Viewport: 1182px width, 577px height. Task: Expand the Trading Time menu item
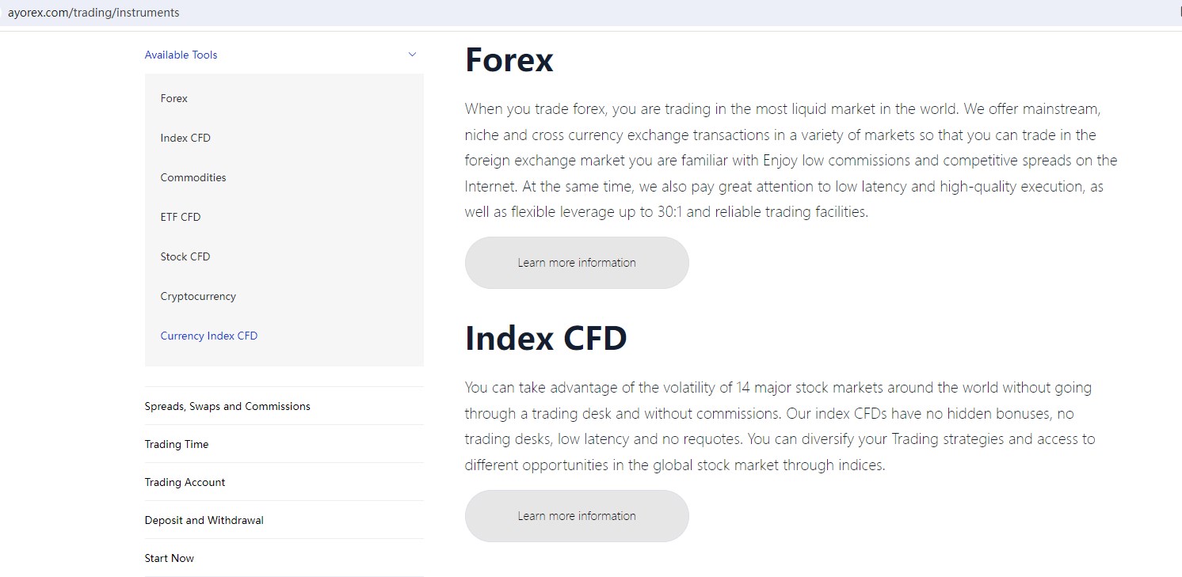point(177,444)
